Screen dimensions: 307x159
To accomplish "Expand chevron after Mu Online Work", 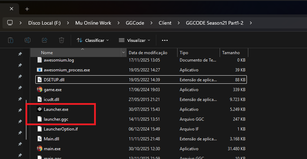I will (x=118, y=23).
